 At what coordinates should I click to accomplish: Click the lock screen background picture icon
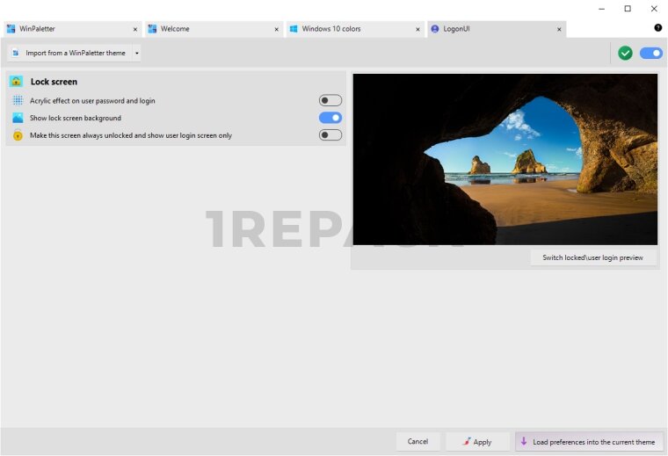click(18, 118)
